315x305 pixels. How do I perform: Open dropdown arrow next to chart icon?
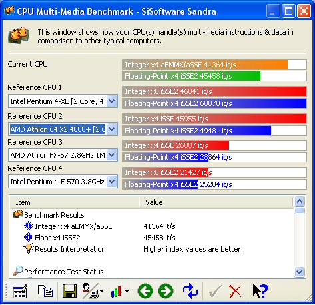[x=127, y=291]
